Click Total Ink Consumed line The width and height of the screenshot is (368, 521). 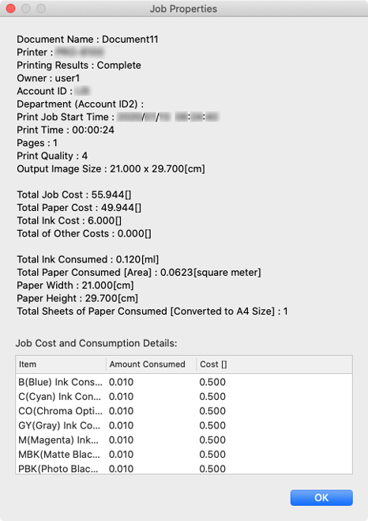[x=88, y=259]
